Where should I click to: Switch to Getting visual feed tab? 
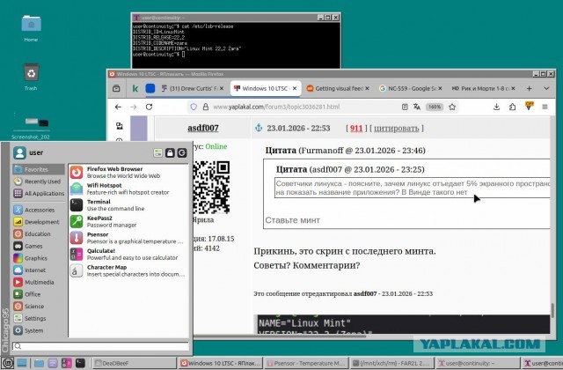pyautogui.click(x=336, y=88)
